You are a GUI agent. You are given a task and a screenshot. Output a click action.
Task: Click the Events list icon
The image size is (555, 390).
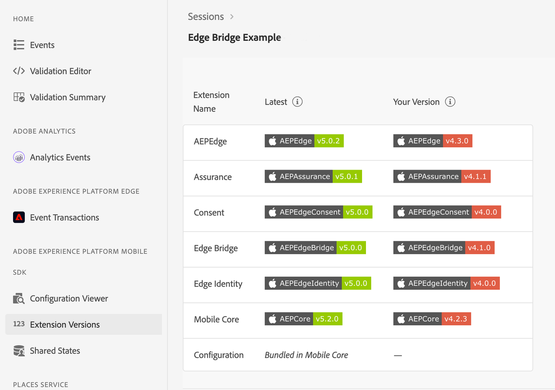pos(19,45)
